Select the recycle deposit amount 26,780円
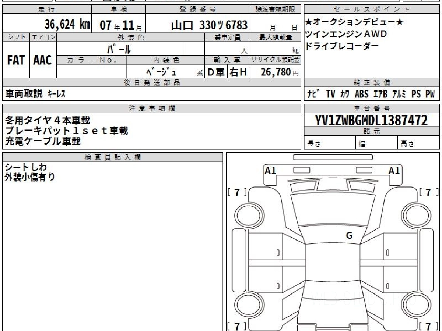 pos(280,72)
